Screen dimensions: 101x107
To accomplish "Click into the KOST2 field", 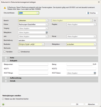I will pyautogui.click(x=81, y=69).
